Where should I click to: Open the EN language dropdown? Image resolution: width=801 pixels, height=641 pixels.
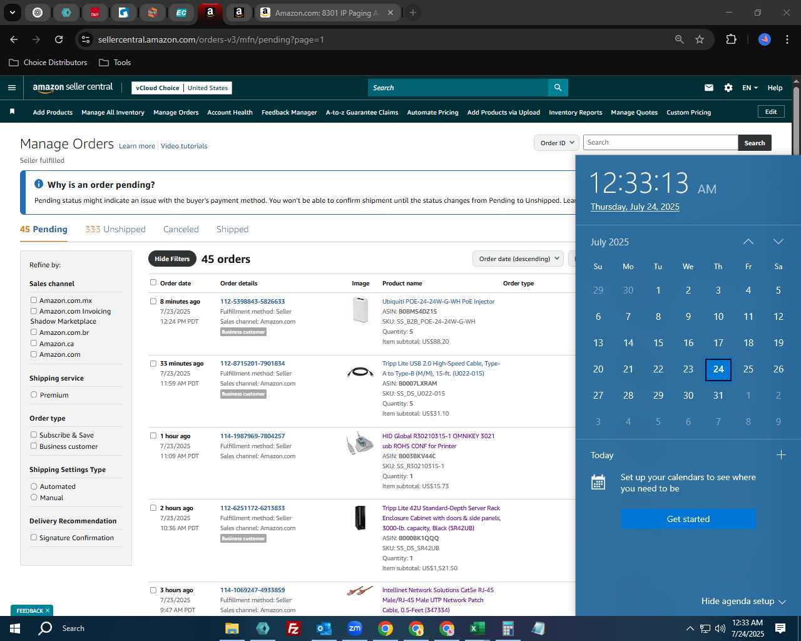point(750,88)
